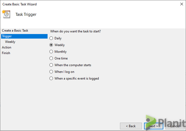Image resolution: width=186 pixels, height=131 pixels.
Task: Click the Task Trigger heading text
Action: pos(26,14)
